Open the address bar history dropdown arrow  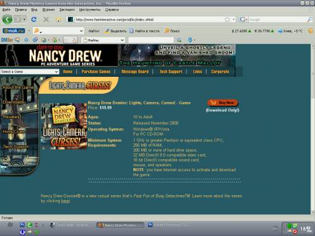234,20
